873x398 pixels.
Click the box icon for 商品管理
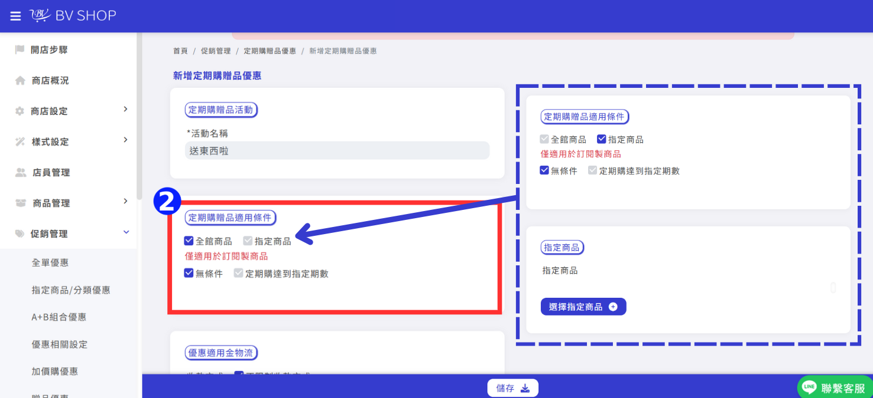21,203
